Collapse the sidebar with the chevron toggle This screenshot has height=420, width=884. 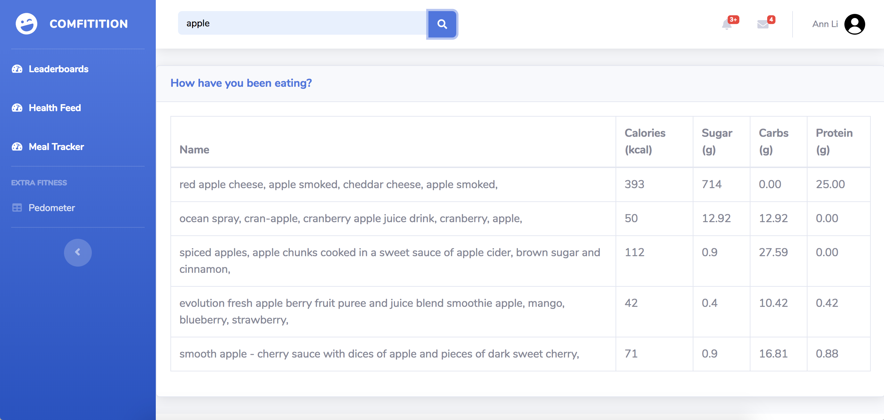(78, 252)
